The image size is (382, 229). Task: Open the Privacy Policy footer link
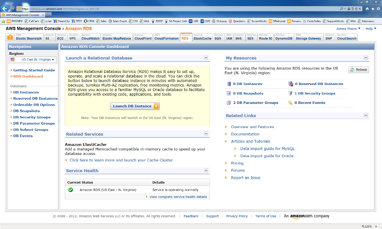click(x=237, y=216)
